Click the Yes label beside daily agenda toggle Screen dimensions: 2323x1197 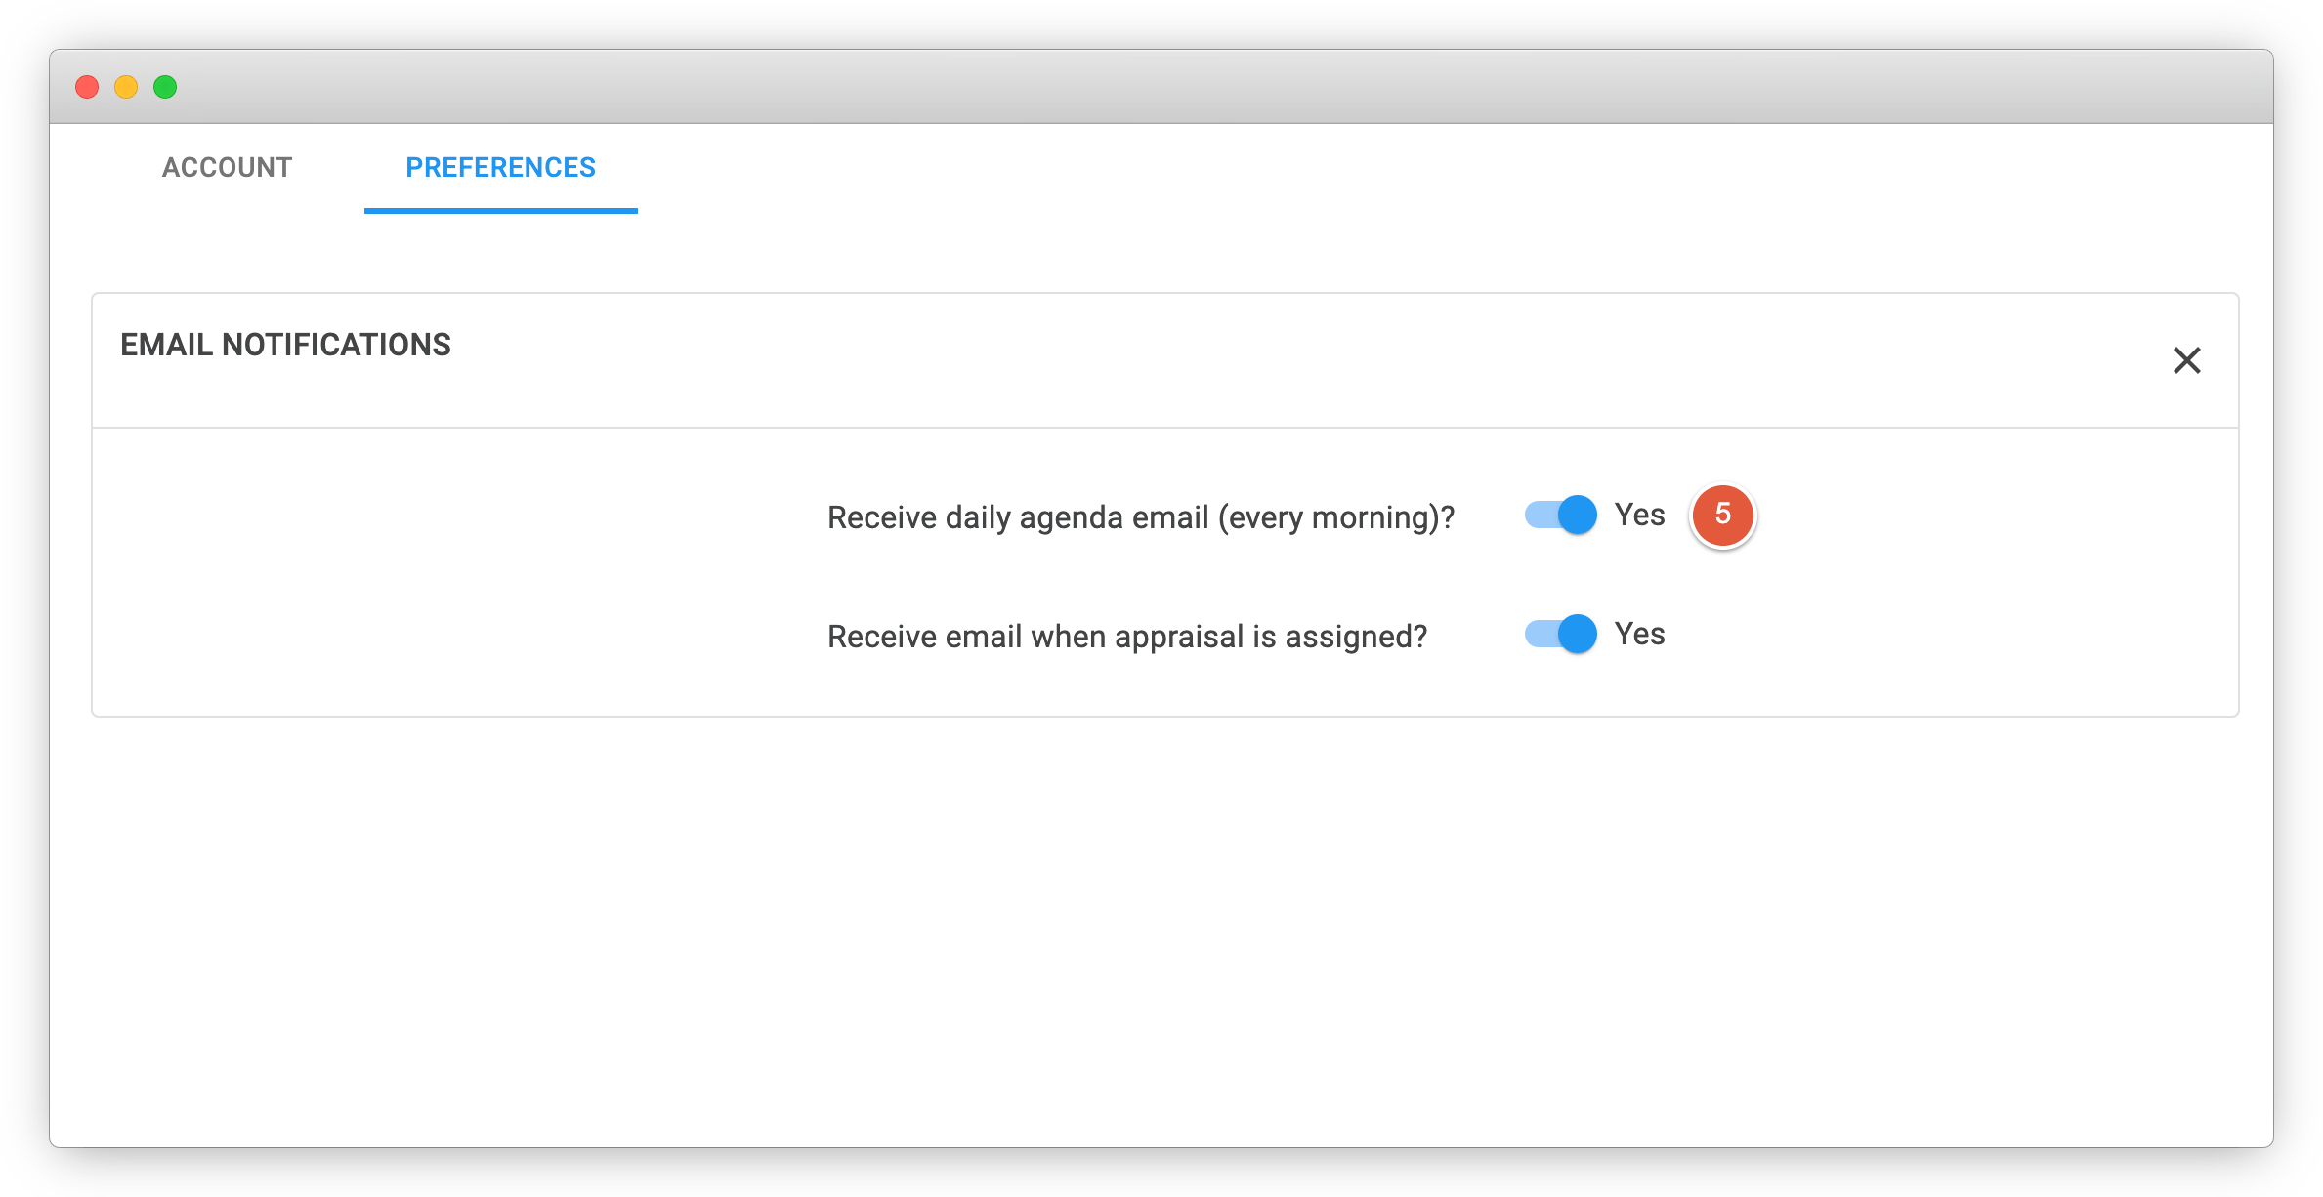(x=1640, y=515)
